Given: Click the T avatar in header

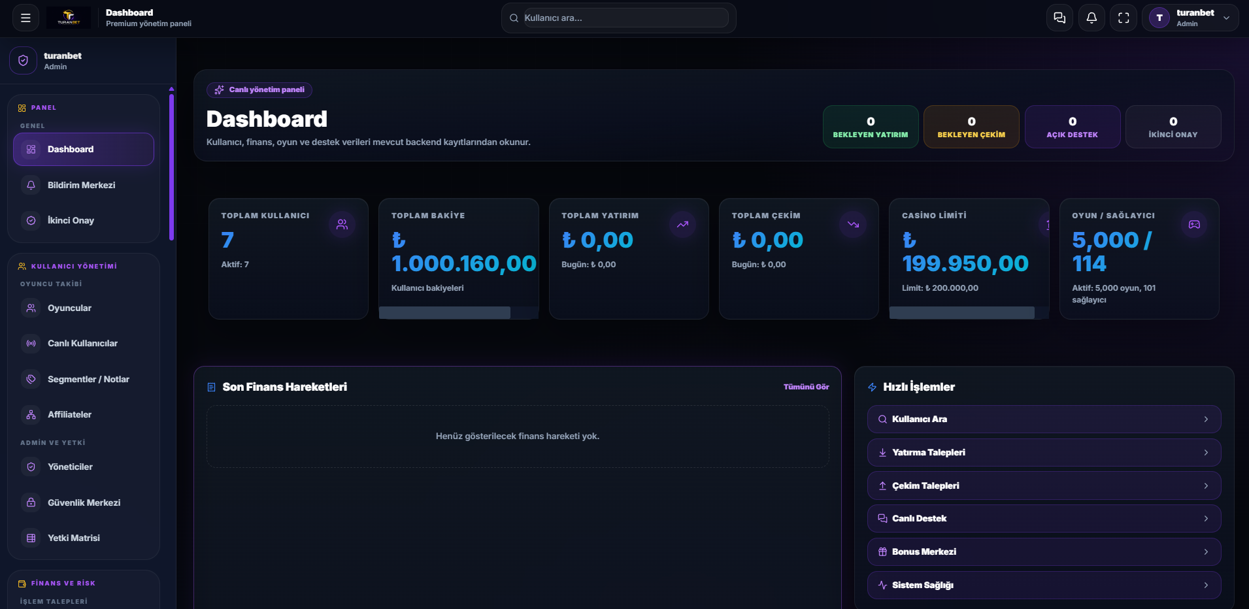Looking at the screenshot, I should [x=1159, y=18].
